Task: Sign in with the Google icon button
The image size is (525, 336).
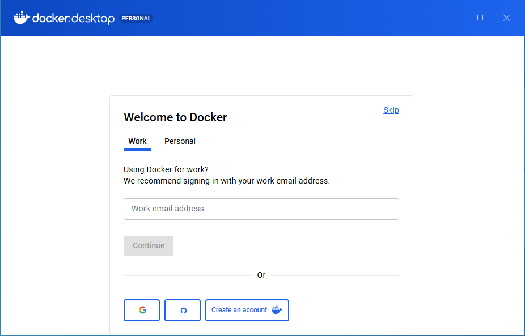Action: point(142,311)
